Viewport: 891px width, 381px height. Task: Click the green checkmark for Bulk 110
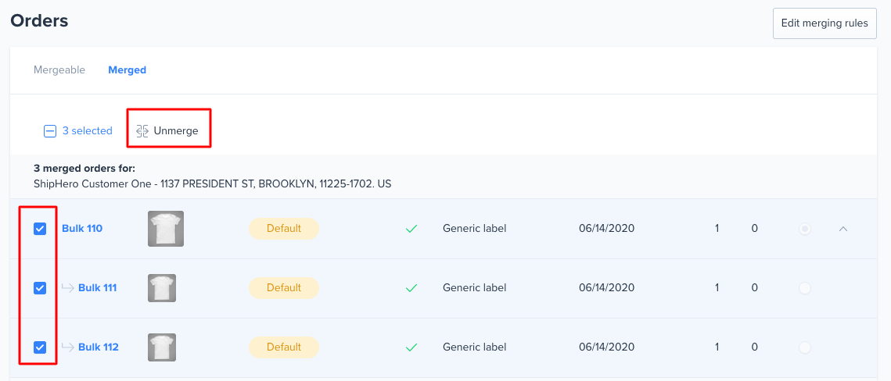[x=411, y=229]
